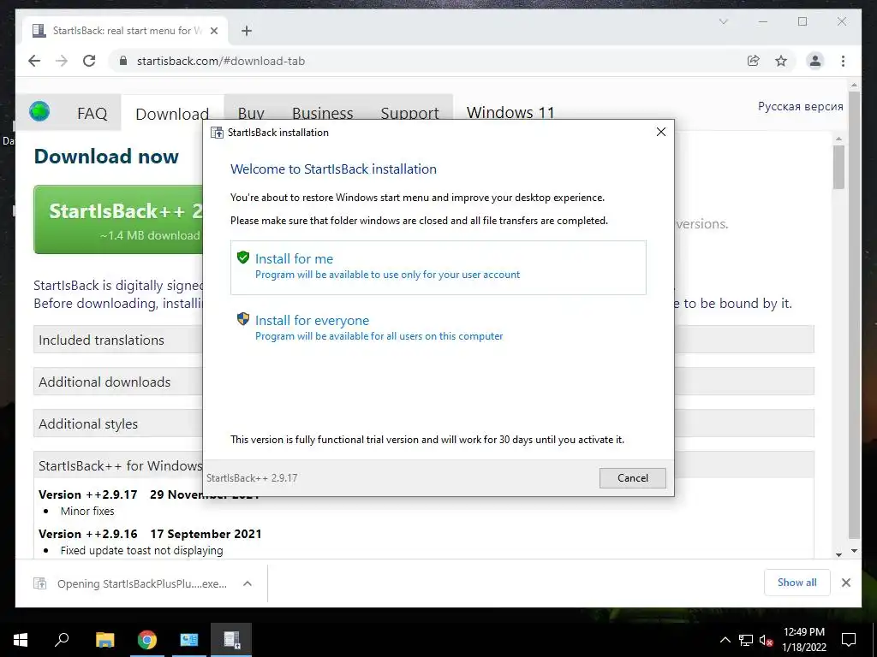The image size is (877, 657).
Task: Click outer scrollbar down arrow
Action: [854, 551]
